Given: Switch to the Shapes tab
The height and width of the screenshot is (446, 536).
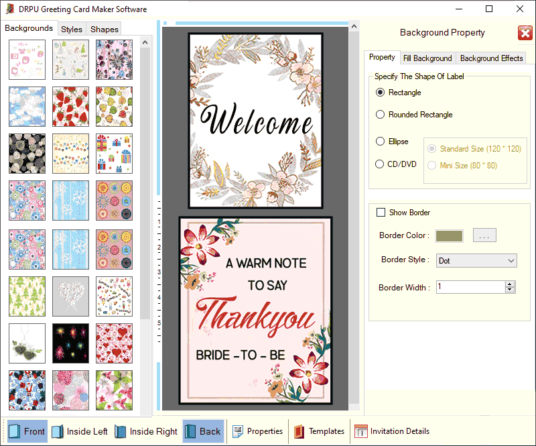Looking at the screenshot, I should click(x=103, y=29).
